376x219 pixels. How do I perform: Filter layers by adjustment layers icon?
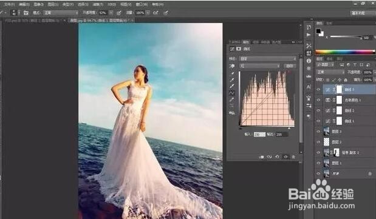tap(348, 65)
